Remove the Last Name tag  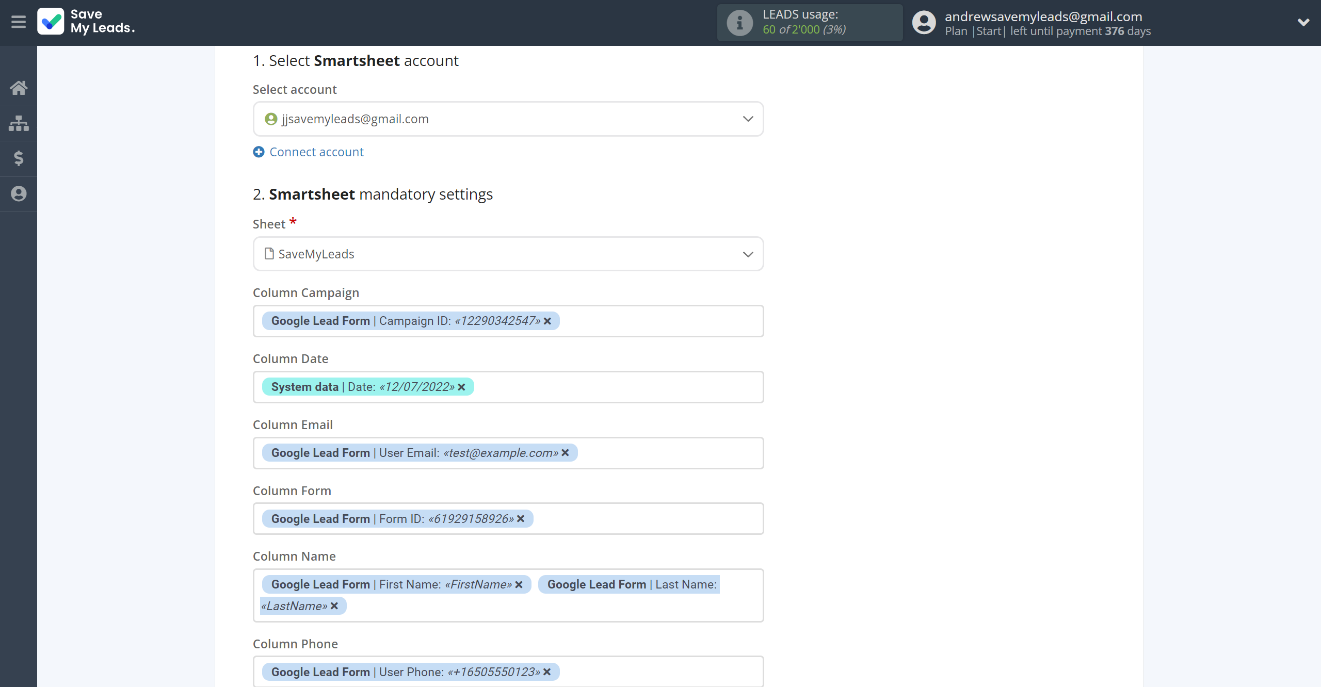click(x=334, y=606)
